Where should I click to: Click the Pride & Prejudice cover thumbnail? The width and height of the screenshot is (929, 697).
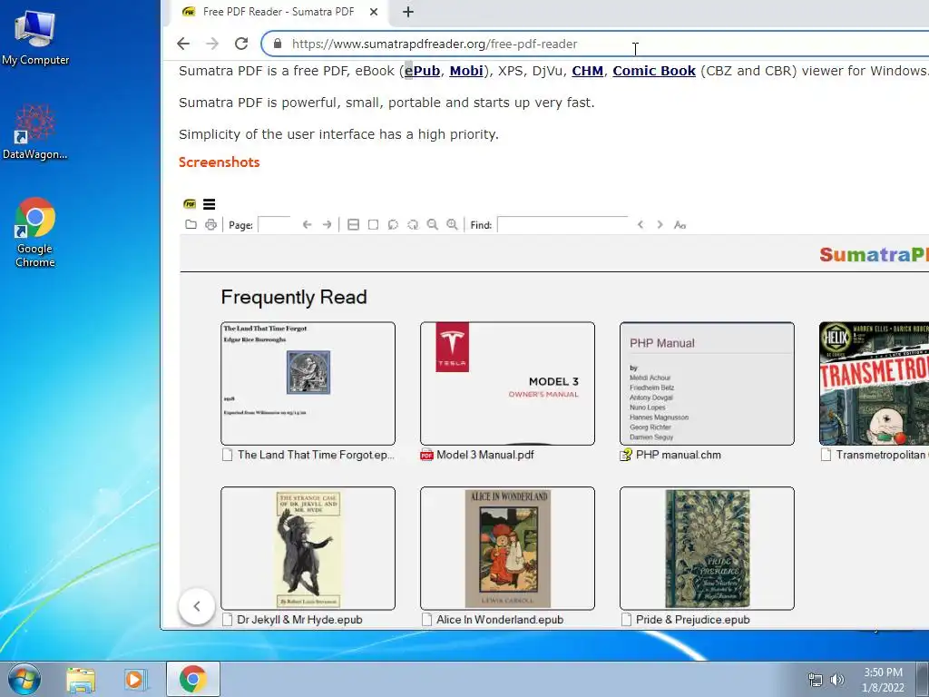(x=708, y=548)
